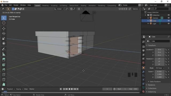Choose the Move tool

click(x=4, y=29)
